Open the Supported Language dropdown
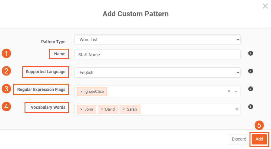Screen dimensions: 271x149 click(157, 73)
